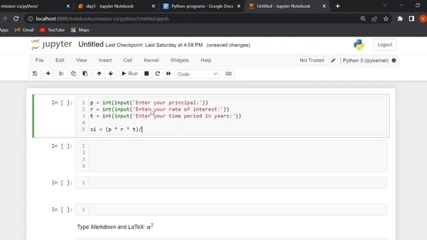This screenshot has height=240, width=427.
Task: Open the Kernel menu
Action: coord(151,61)
